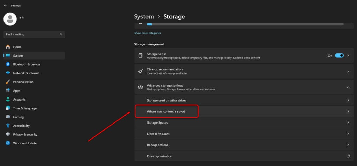Click the Personalization paintbrush icon
Viewport: 357px width, 166px height.
(x=8, y=82)
